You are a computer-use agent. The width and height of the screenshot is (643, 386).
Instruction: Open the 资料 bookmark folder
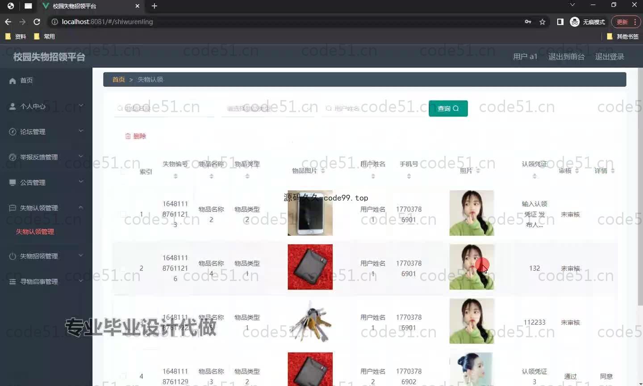point(16,36)
